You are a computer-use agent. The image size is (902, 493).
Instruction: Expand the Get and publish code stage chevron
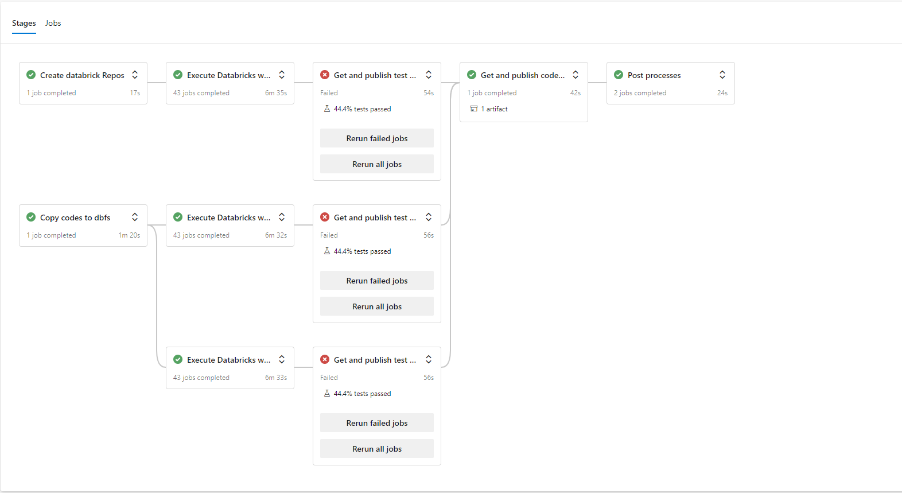(x=576, y=75)
